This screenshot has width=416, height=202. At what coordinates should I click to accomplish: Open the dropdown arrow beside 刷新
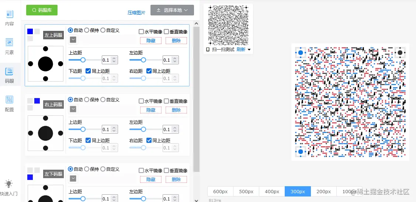click(x=249, y=50)
